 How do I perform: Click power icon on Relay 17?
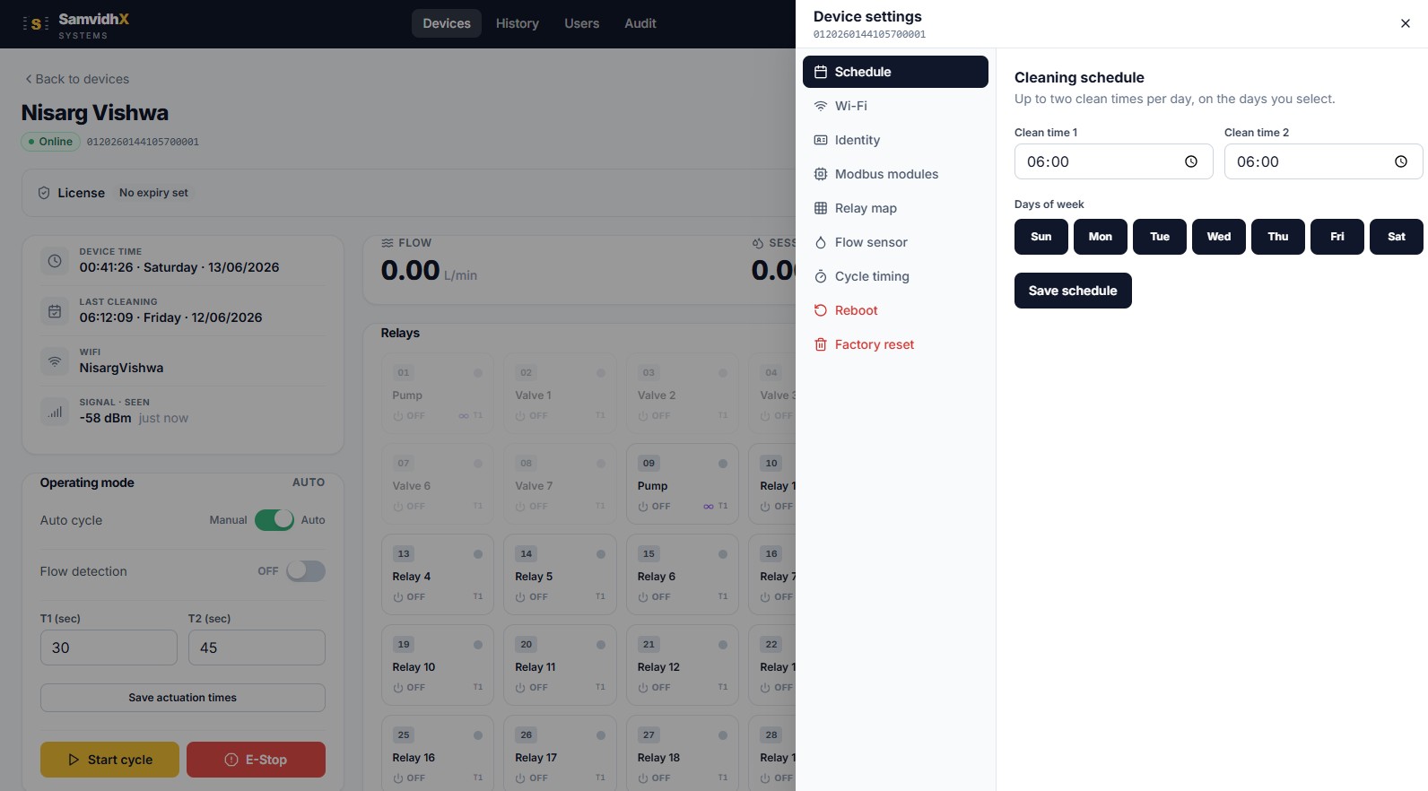point(520,778)
